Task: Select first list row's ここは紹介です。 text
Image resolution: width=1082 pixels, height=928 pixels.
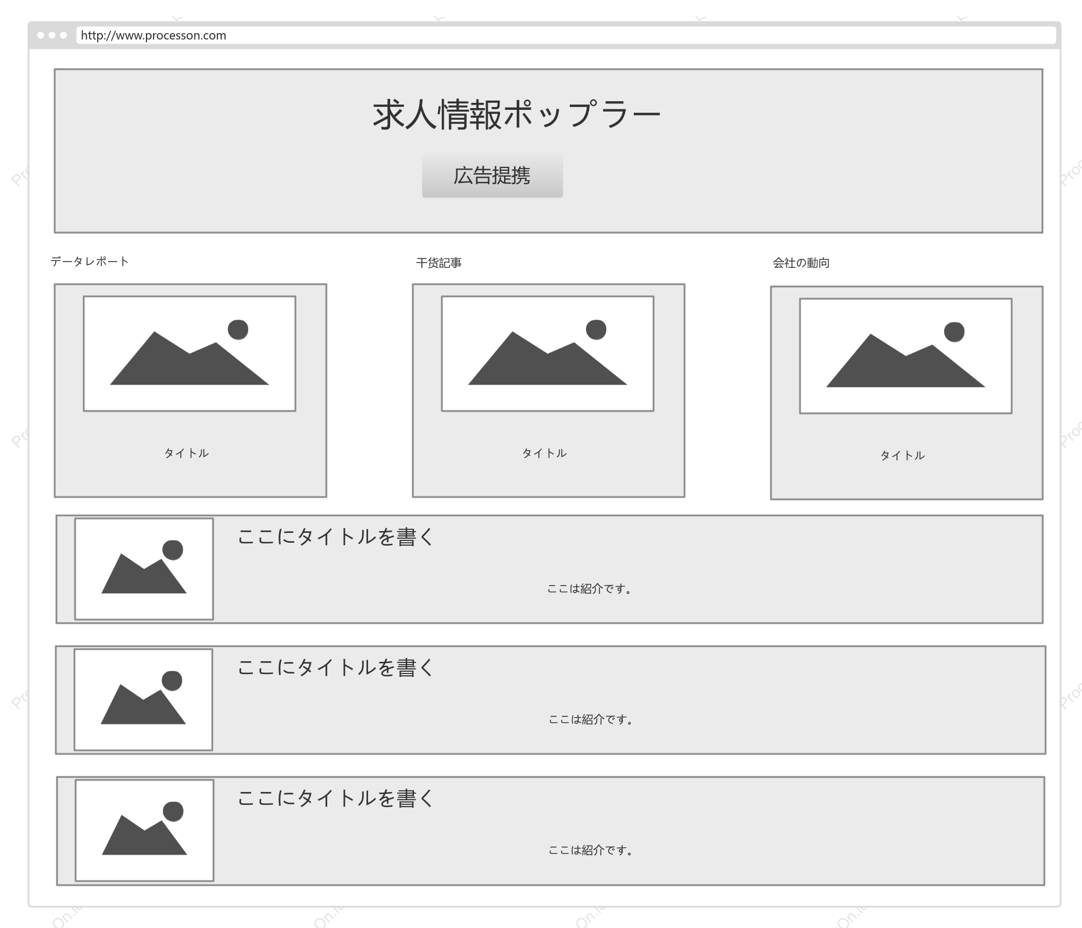Action: click(x=590, y=589)
